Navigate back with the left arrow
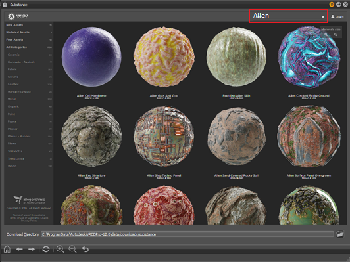 click(x=20, y=249)
